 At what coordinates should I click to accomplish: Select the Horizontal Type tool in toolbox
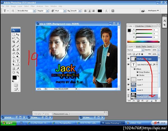[x=18, y=61]
